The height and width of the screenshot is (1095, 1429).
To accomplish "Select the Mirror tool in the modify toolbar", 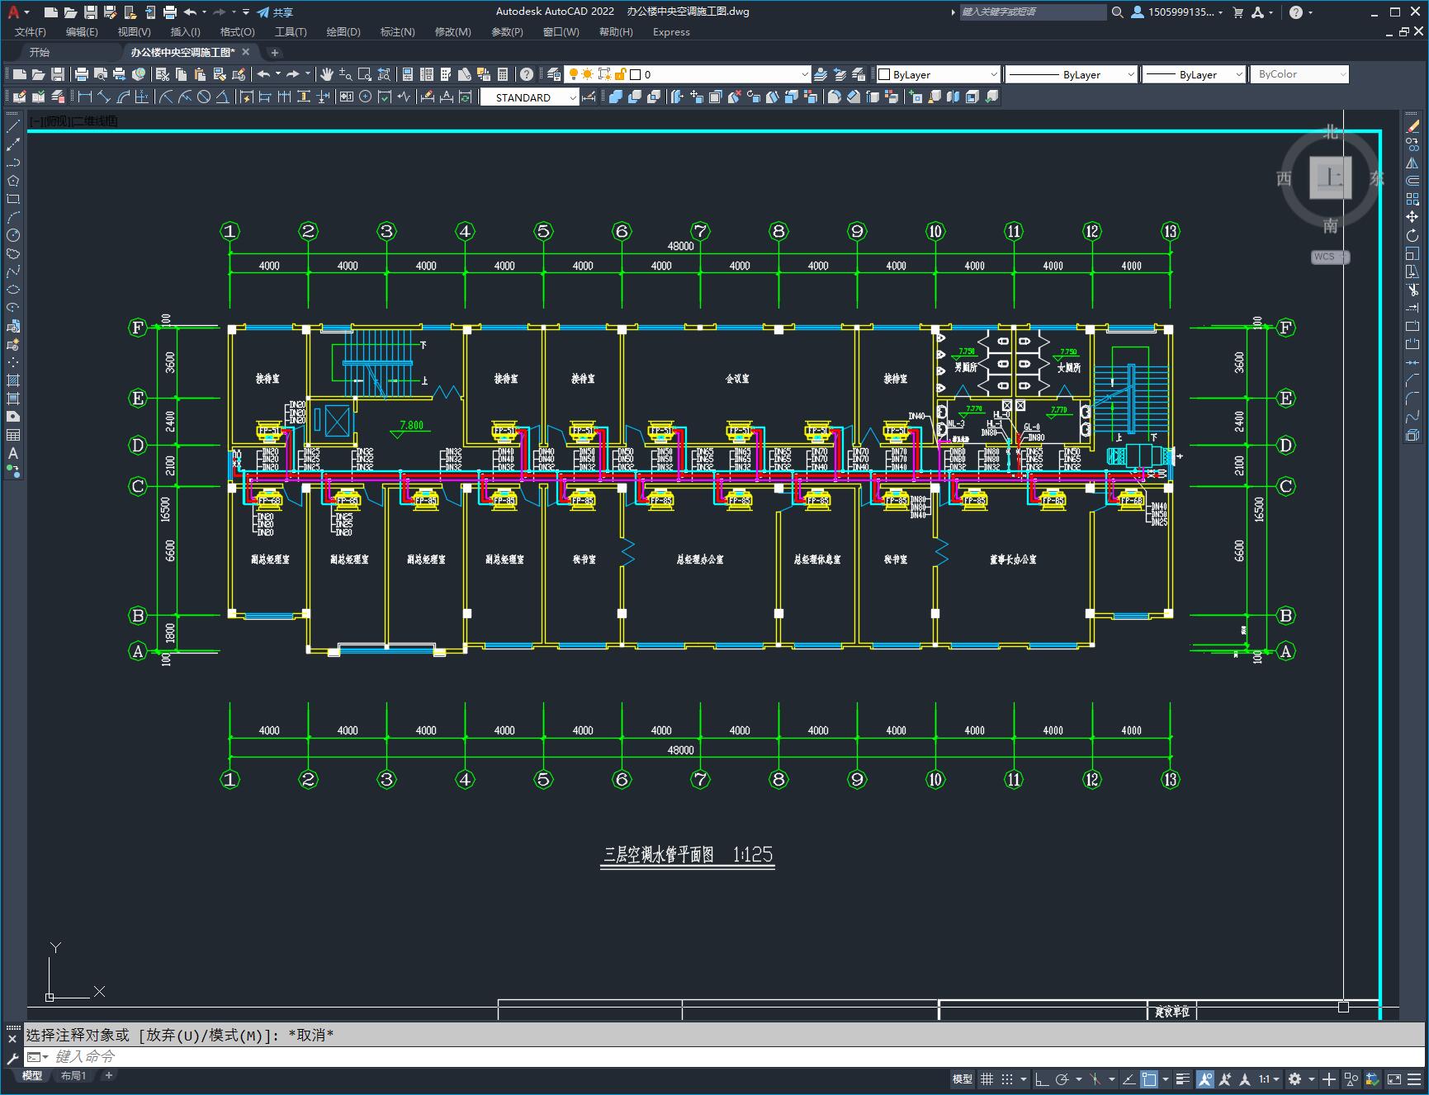I will coord(1412,163).
